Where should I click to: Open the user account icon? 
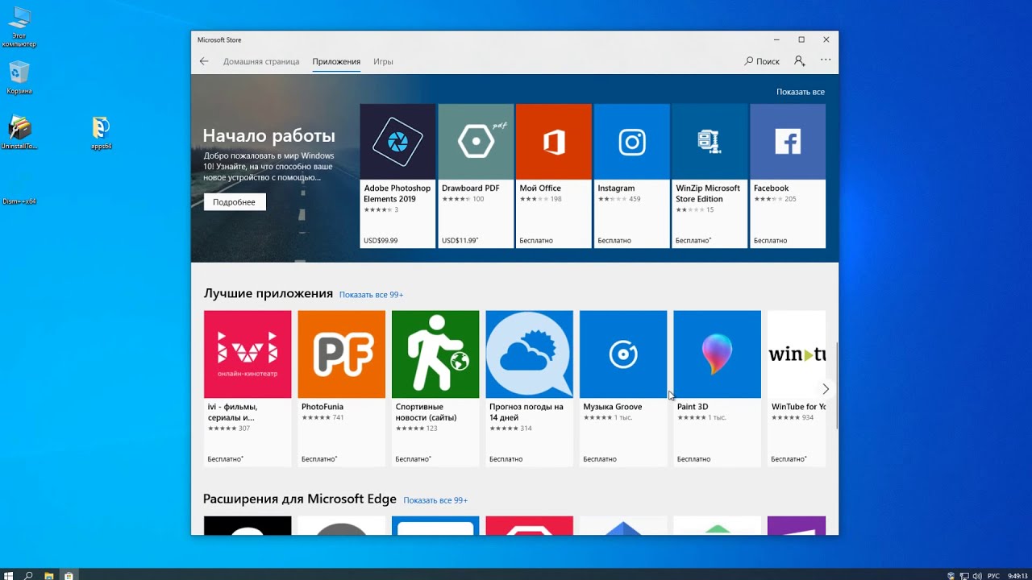coord(799,60)
